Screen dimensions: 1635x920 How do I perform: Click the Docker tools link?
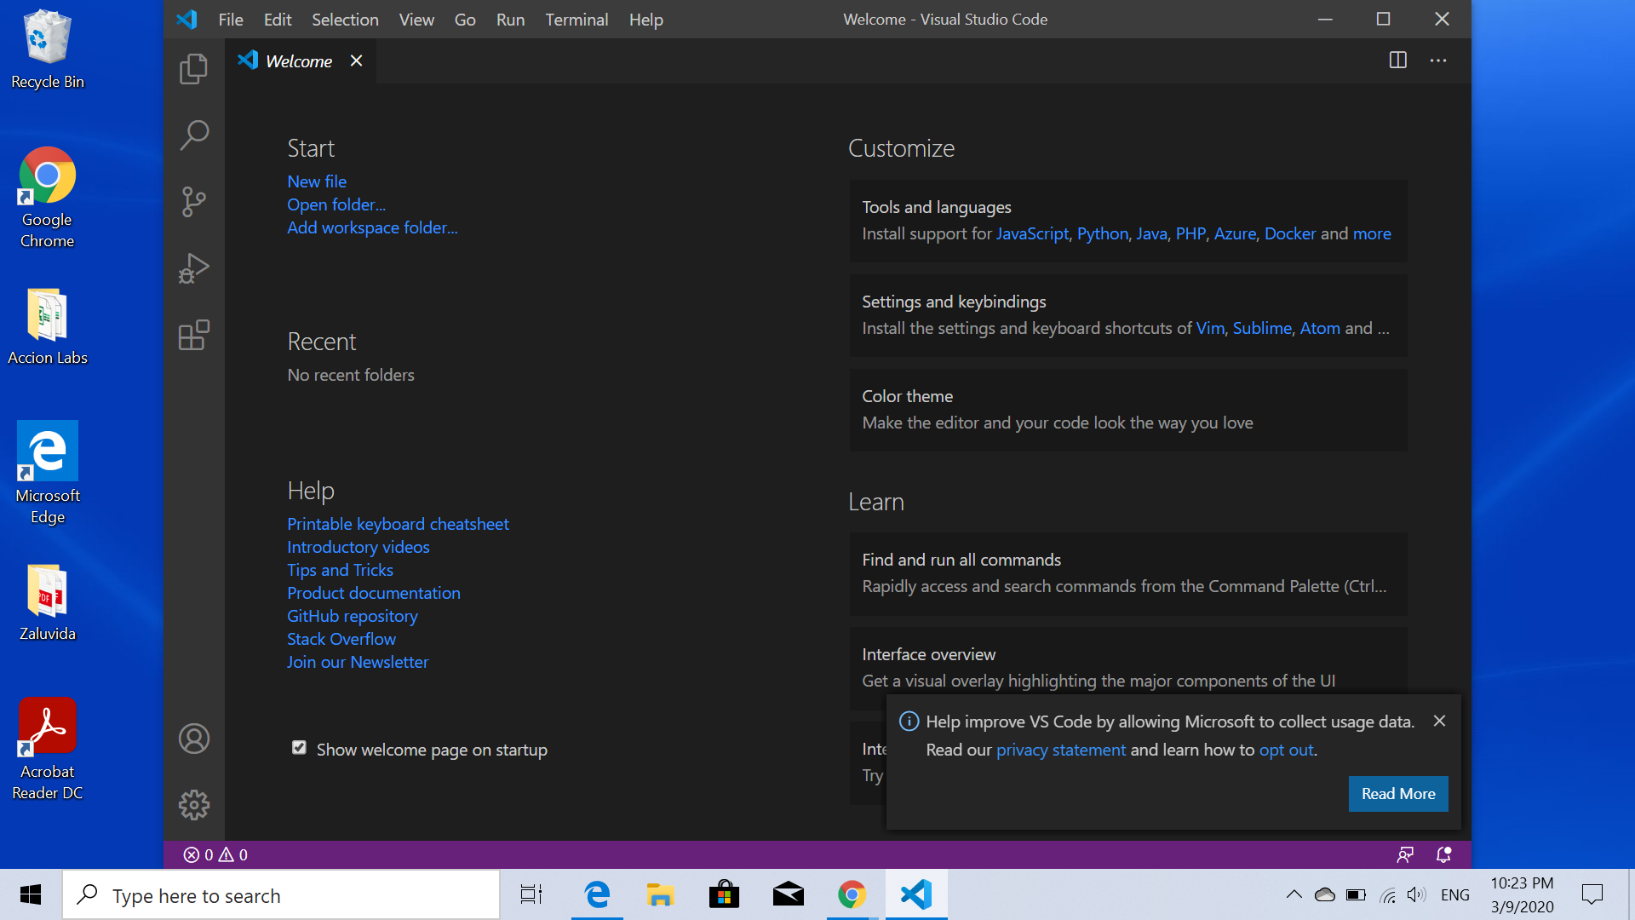click(1289, 233)
